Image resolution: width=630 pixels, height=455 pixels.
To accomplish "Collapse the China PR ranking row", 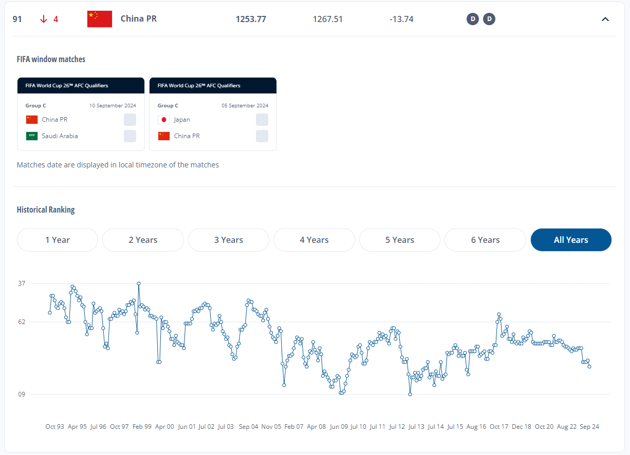I will coord(605,20).
